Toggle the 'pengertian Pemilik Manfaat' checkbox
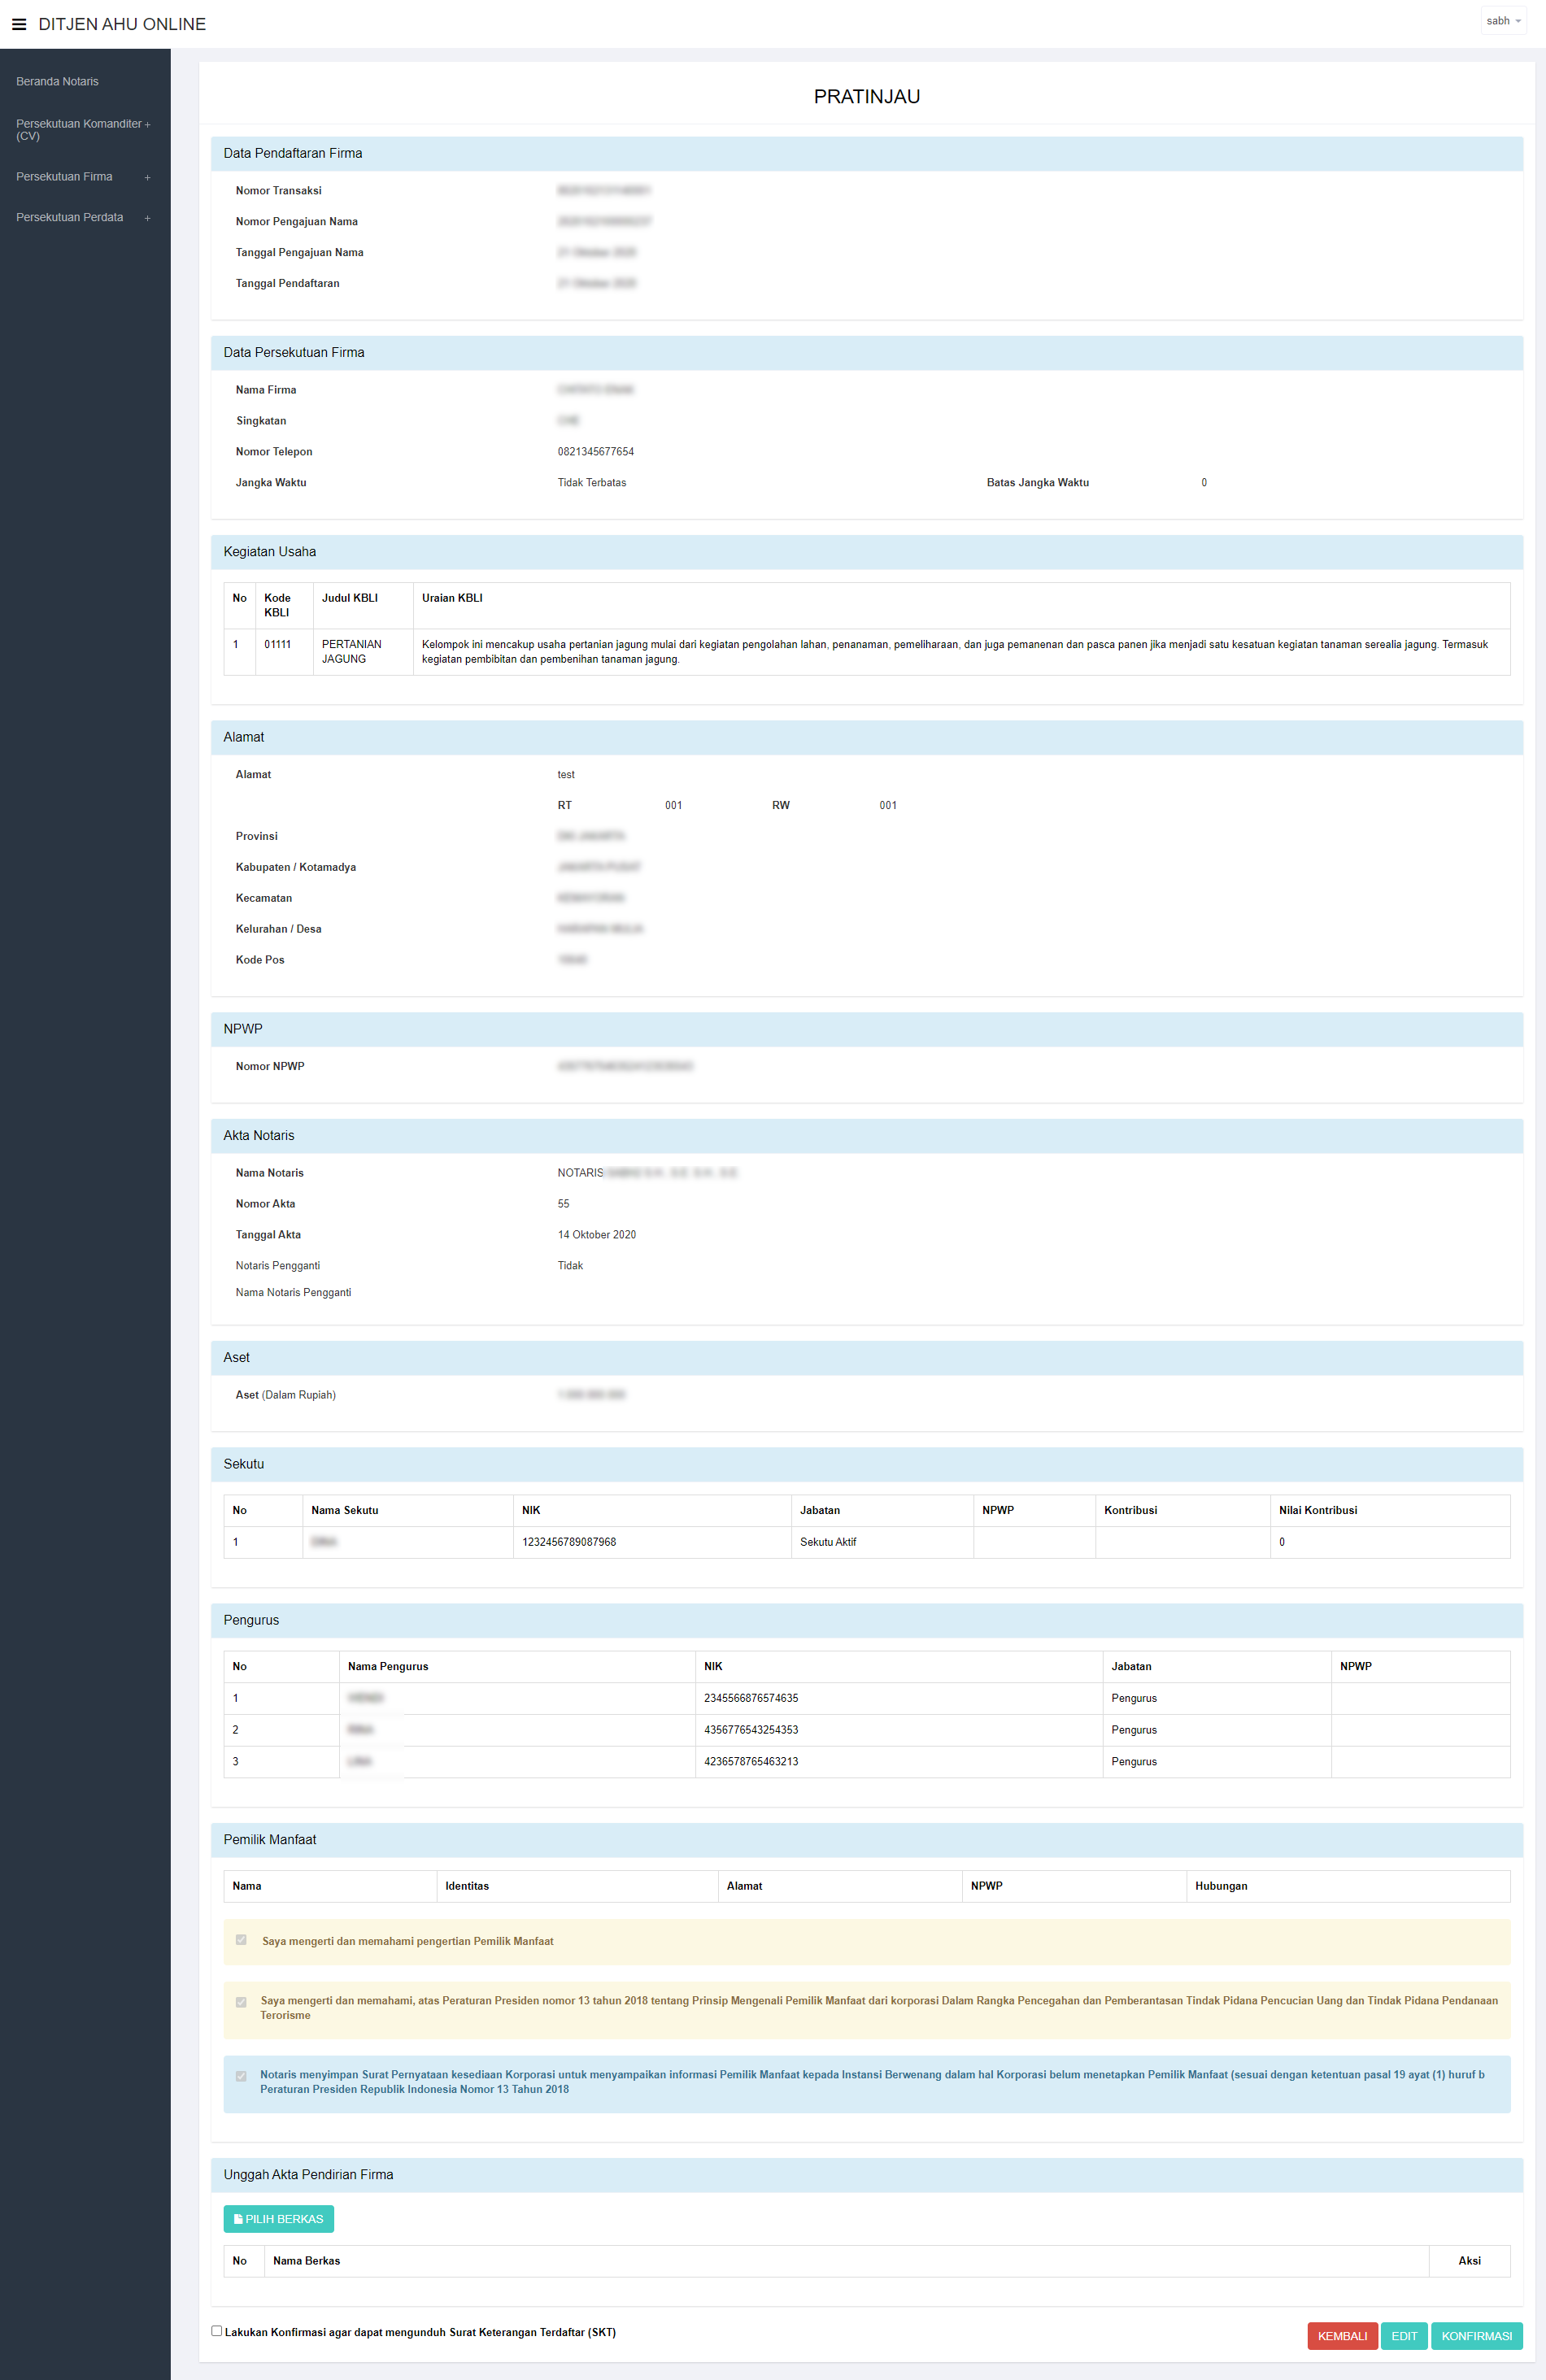 (x=241, y=1940)
